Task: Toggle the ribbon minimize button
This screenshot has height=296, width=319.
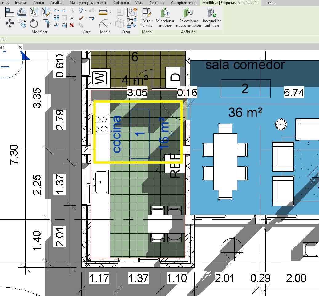Action: (x=271, y=3)
